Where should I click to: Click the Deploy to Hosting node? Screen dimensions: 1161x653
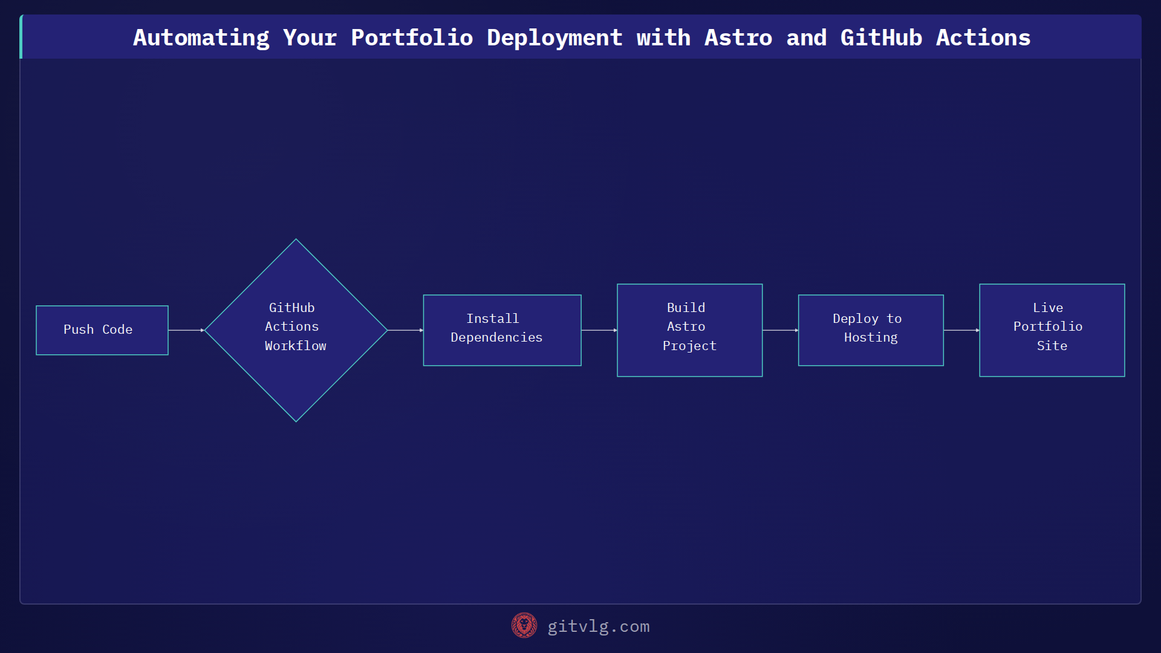click(x=871, y=330)
